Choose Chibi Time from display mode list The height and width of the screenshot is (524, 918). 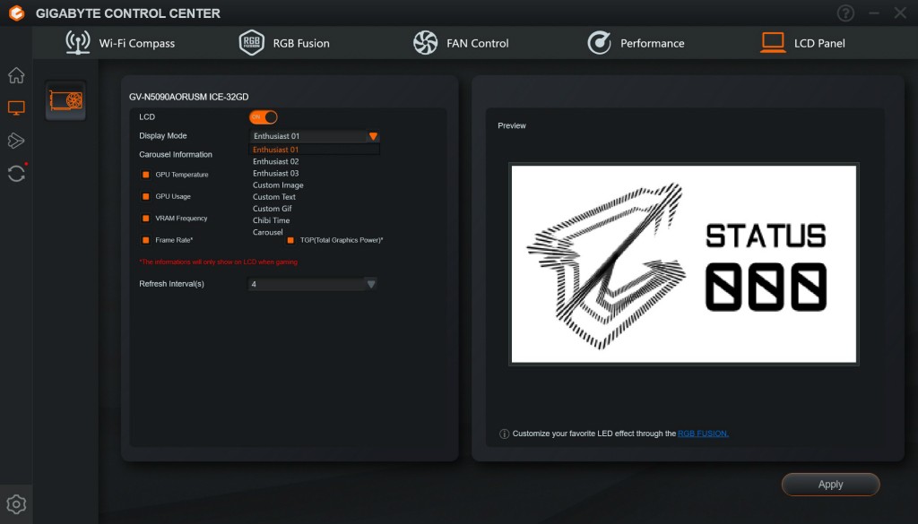271,220
